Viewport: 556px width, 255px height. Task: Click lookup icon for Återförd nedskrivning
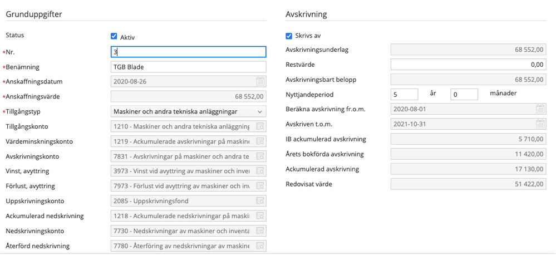[260, 246]
